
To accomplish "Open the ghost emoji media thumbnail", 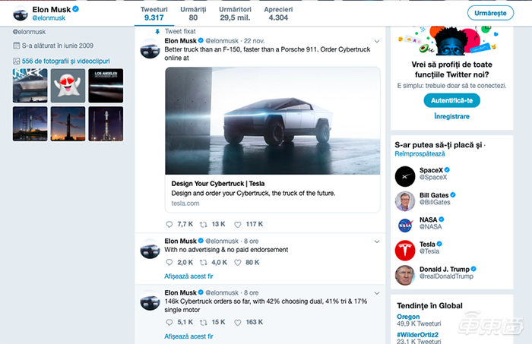I will click(x=68, y=85).
